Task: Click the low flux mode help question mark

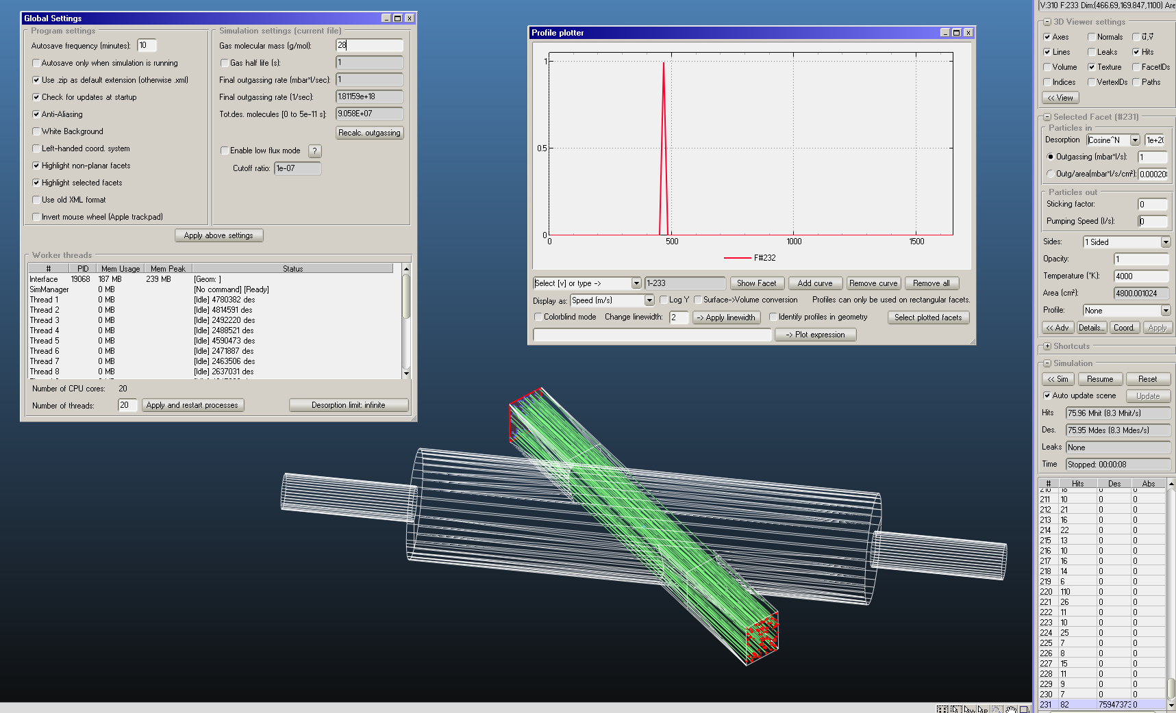Action: click(x=314, y=151)
